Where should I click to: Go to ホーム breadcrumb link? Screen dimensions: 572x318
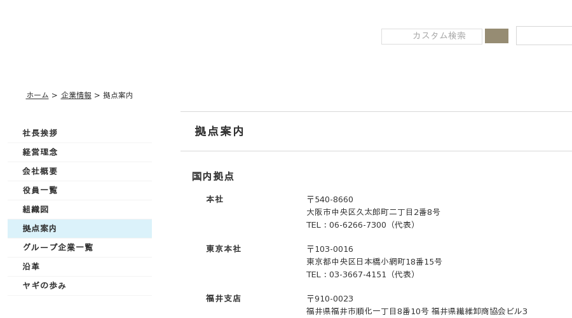37,95
